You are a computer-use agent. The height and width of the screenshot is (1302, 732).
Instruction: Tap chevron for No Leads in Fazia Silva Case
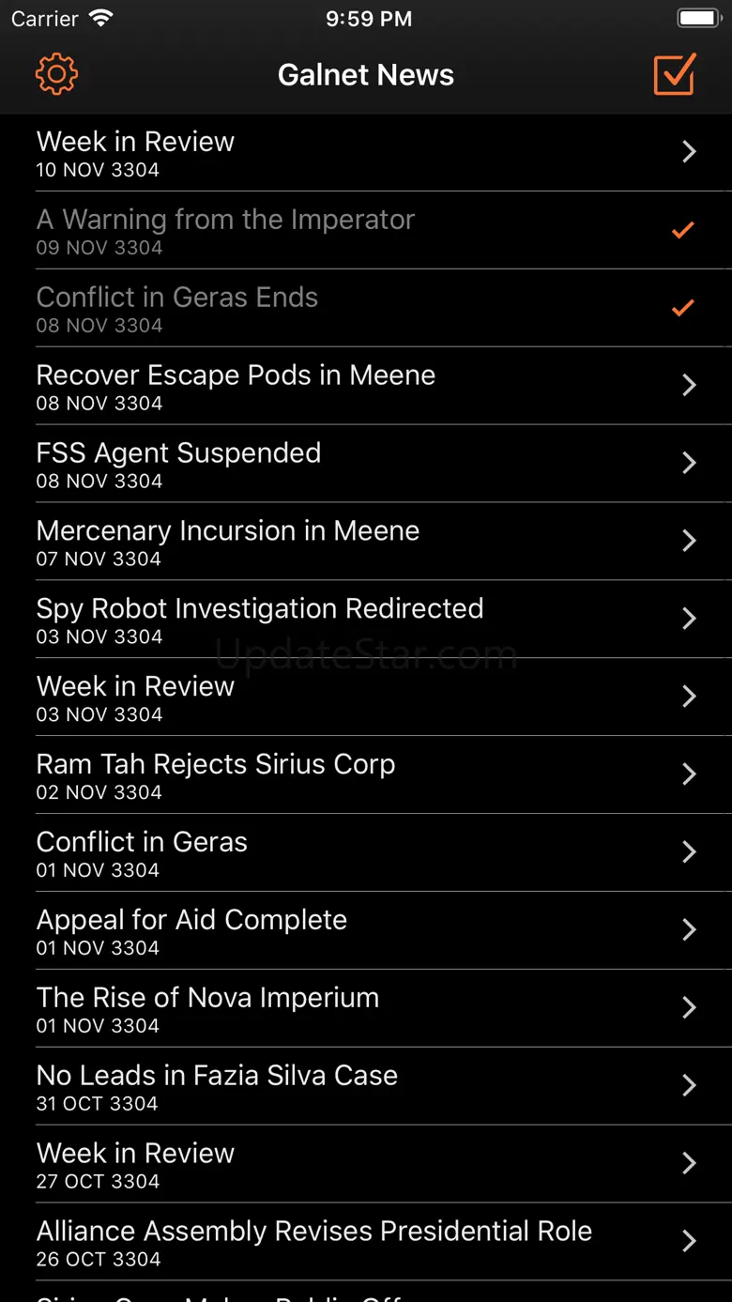[689, 1085]
